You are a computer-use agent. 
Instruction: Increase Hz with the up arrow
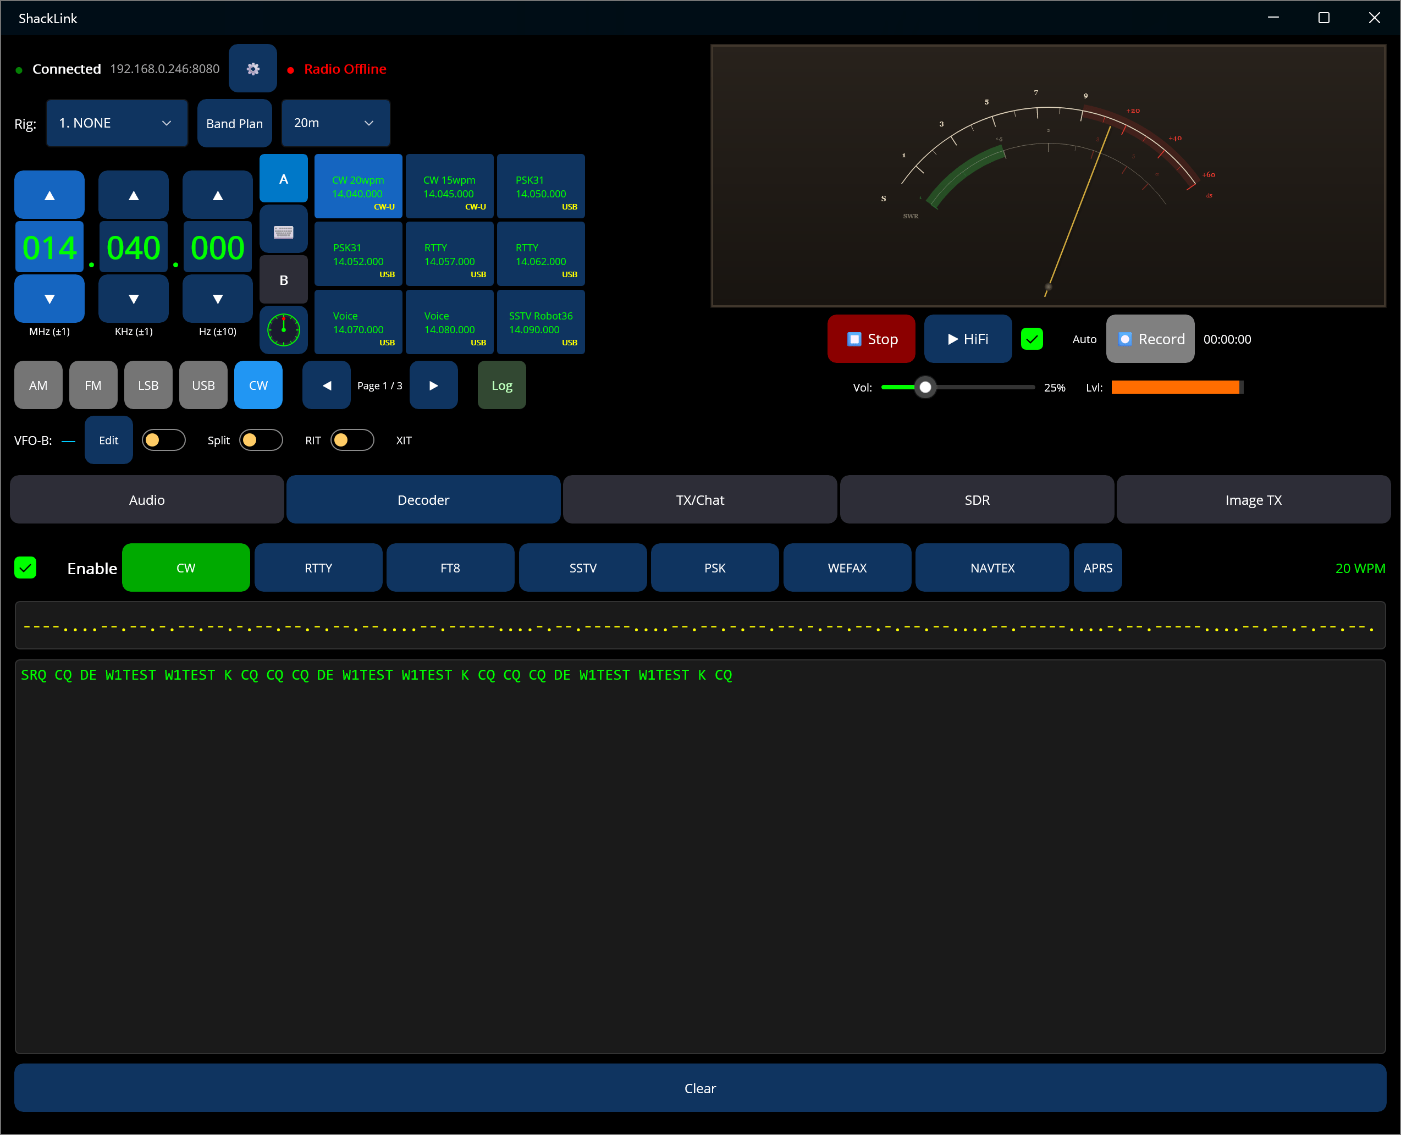click(218, 195)
